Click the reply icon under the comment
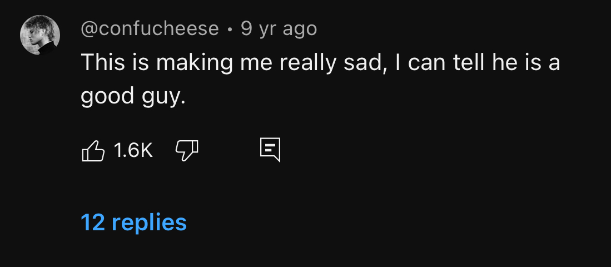 [270, 150]
